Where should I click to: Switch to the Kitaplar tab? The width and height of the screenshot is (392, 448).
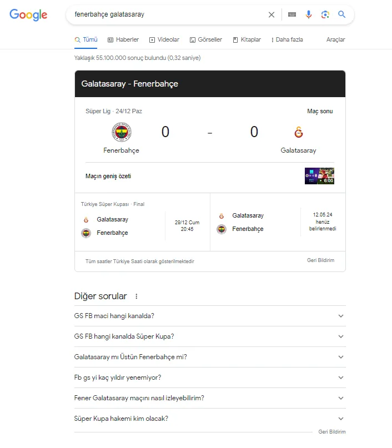click(x=247, y=40)
